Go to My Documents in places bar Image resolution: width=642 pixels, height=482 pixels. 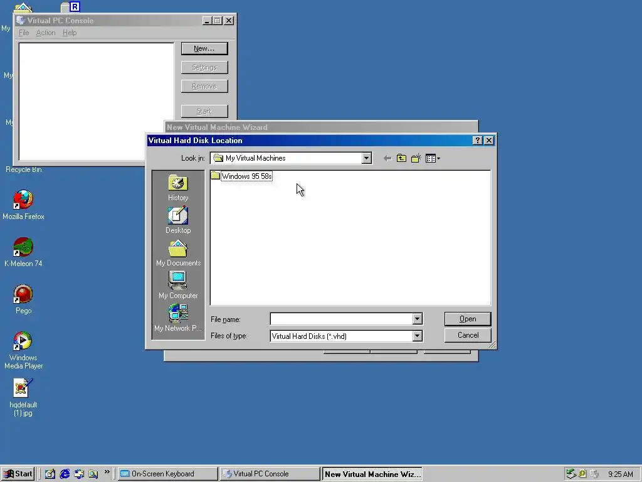click(178, 254)
